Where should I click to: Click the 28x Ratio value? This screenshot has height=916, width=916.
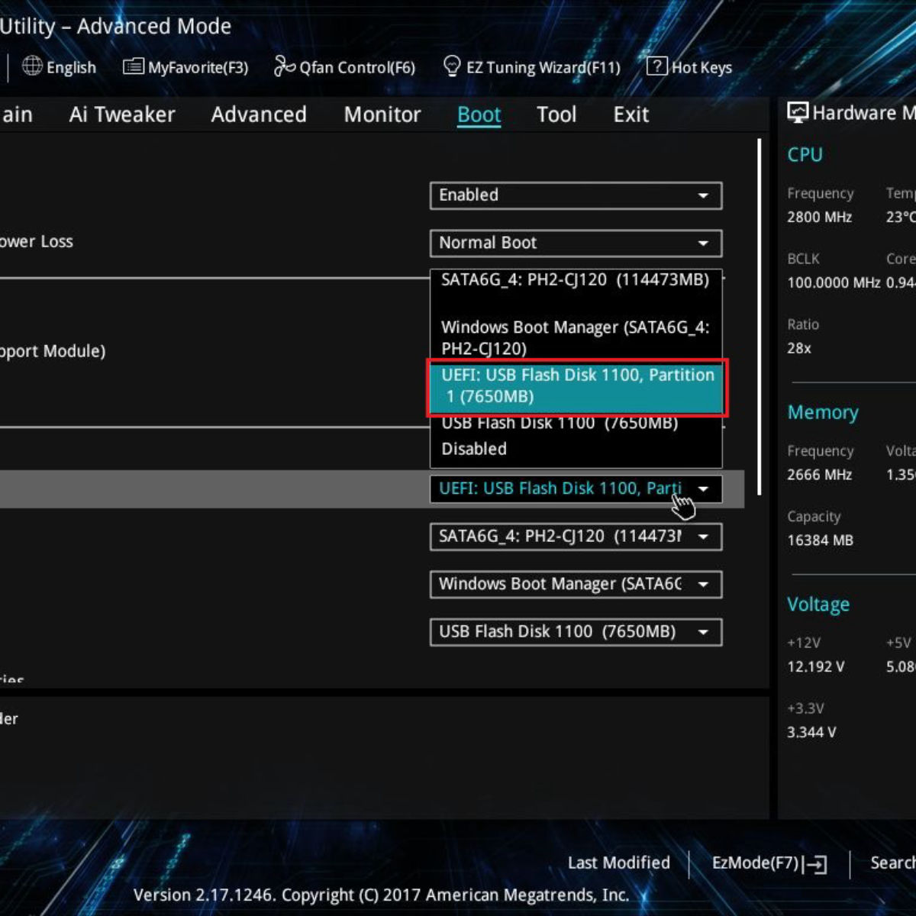coord(799,348)
